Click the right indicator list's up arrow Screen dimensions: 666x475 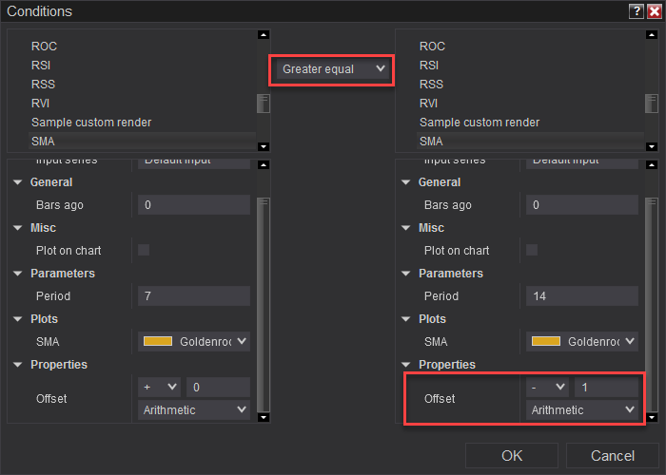pos(652,35)
